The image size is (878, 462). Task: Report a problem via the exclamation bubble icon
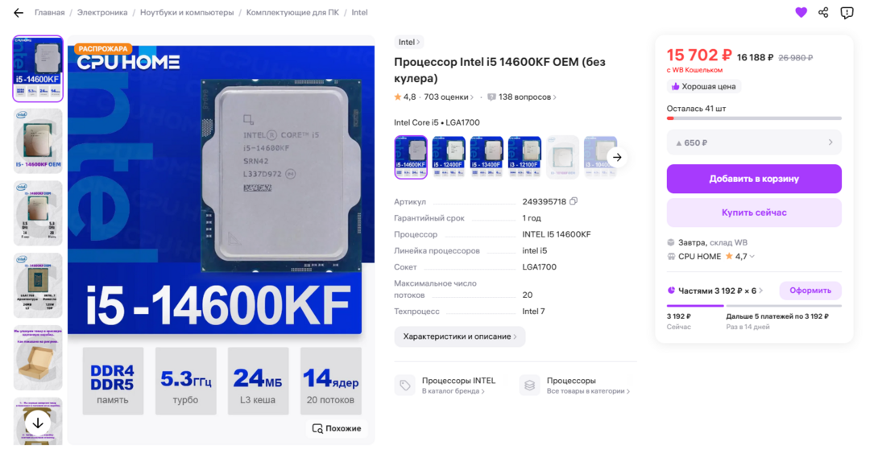(x=847, y=12)
